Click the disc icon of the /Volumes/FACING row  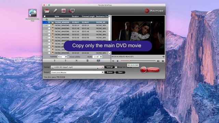click(47, 19)
